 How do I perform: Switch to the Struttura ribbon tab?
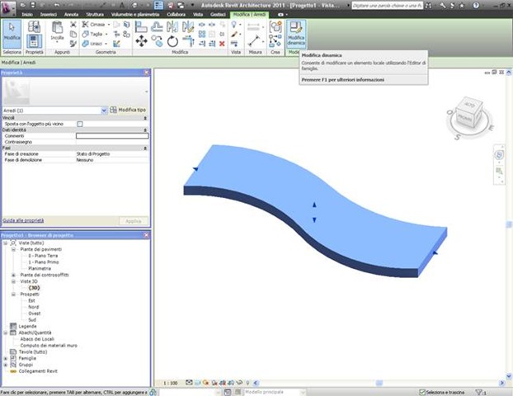(x=95, y=15)
